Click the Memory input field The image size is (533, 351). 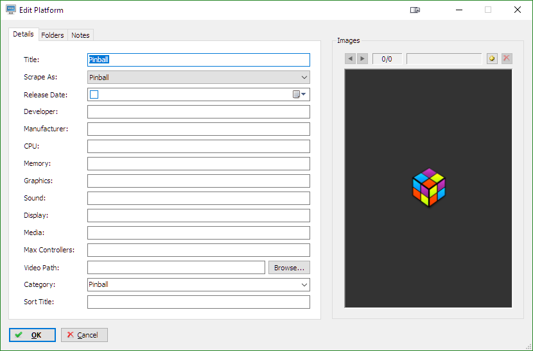coord(199,164)
